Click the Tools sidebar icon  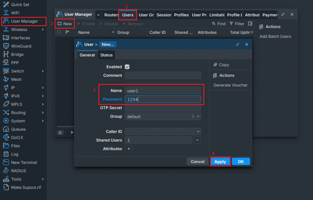tap(6, 179)
